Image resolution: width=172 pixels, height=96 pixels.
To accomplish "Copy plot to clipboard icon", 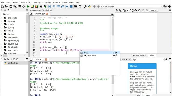I will point(124,10).
